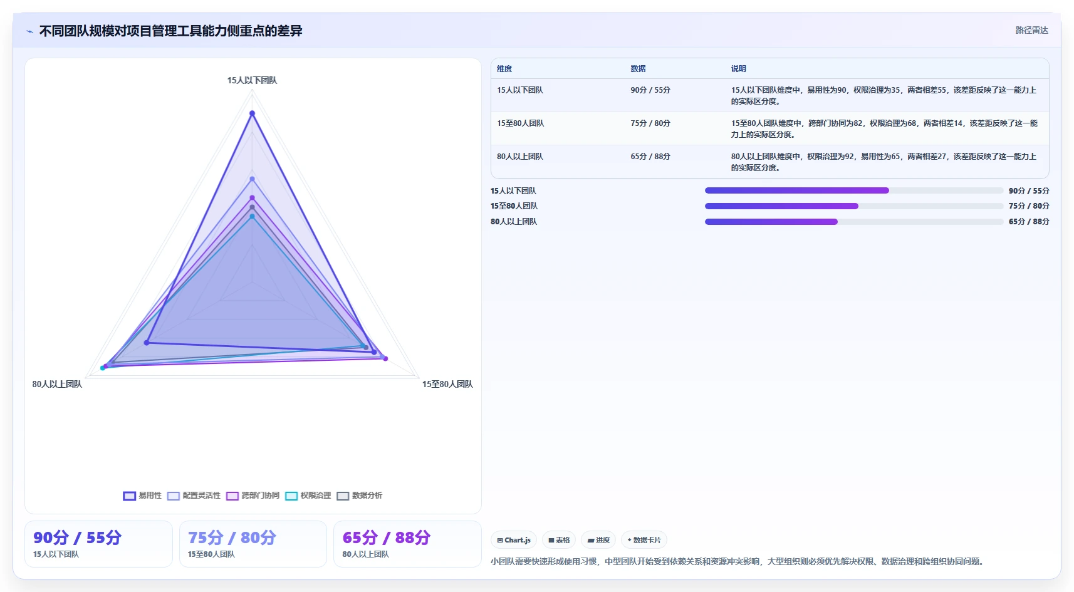The height and width of the screenshot is (592, 1074).
Task: Click the cyan 权限治理 legend swatch
Action: click(291, 496)
